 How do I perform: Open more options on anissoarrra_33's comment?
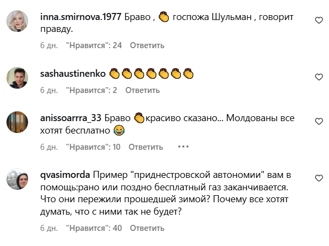pos(183,147)
